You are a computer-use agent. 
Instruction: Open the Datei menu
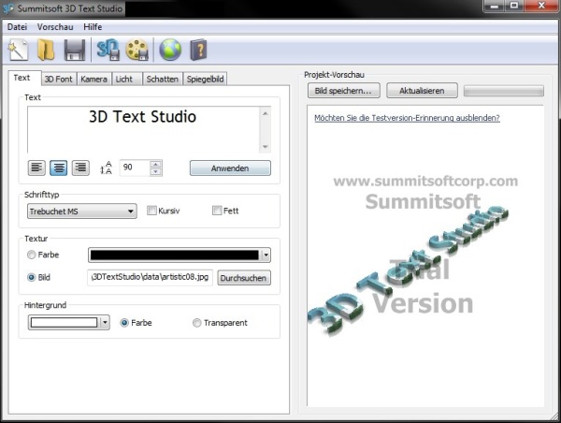[x=17, y=27]
